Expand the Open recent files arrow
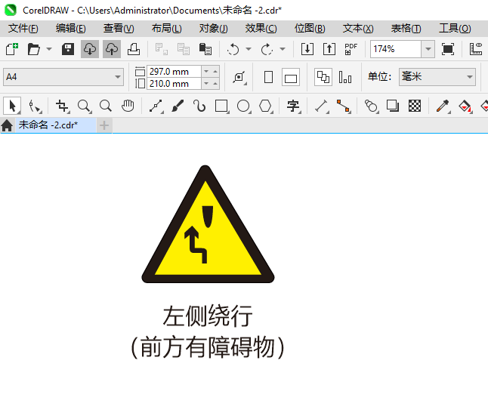 tap(49, 49)
